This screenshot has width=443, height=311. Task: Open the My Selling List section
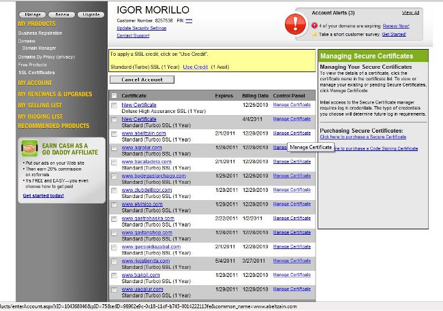coord(40,105)
